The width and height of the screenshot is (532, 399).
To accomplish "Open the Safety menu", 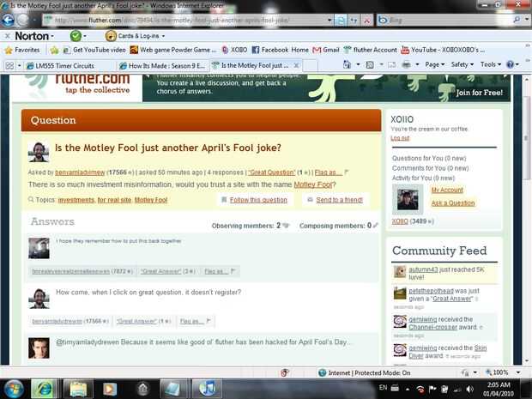I will (462, 64).
